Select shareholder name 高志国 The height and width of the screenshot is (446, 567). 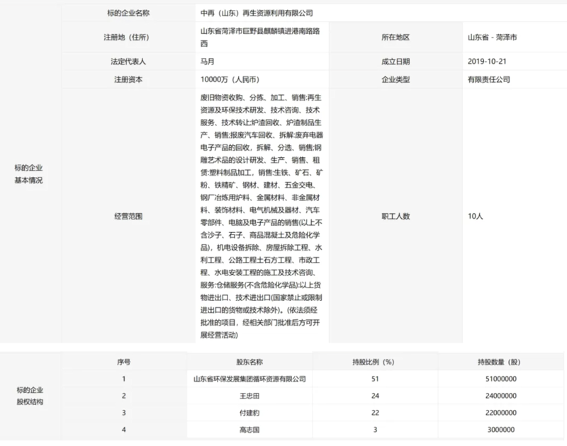click(x=249, y=430)
